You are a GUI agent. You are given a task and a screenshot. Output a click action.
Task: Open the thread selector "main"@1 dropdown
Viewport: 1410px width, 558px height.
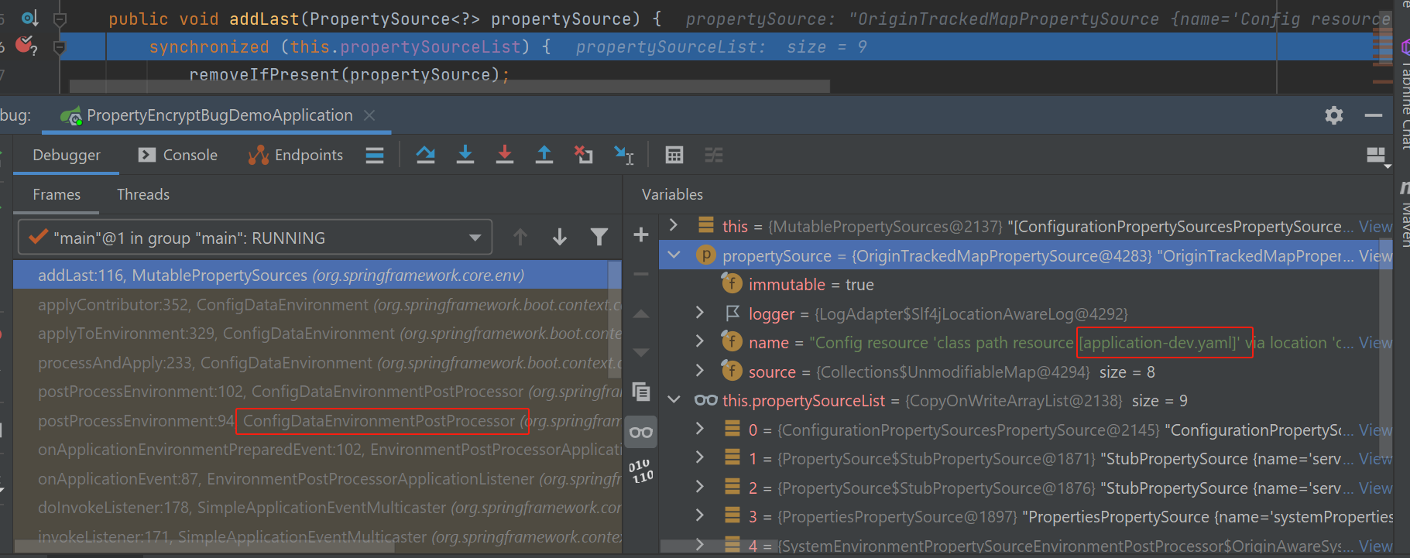(x=255, y=238)
